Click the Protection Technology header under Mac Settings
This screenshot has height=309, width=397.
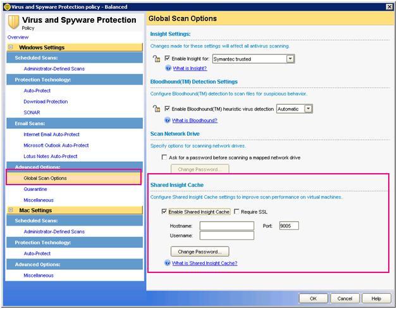pos(75,243)
